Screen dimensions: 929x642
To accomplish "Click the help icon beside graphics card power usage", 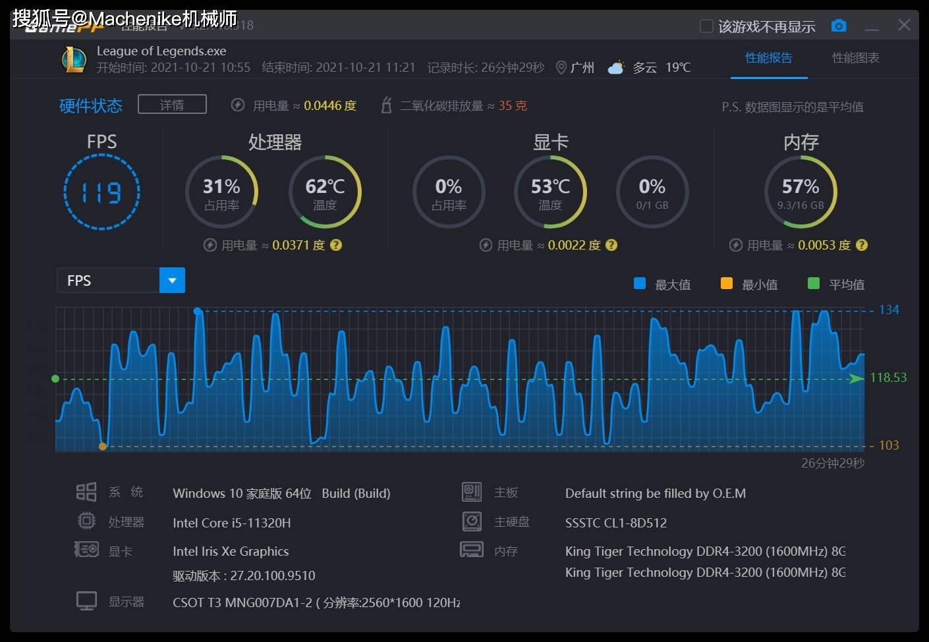I will [x=611, y=245].
